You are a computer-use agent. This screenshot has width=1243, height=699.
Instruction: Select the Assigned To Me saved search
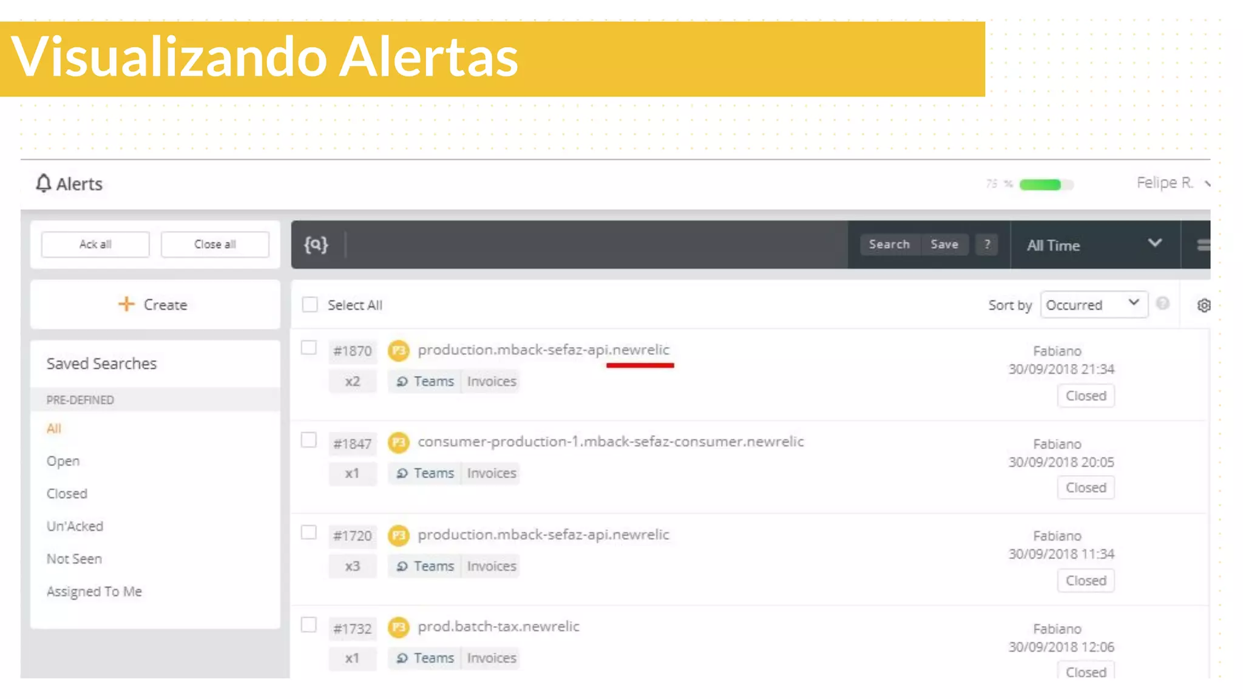pyautogui.click(x=94, y=592)
